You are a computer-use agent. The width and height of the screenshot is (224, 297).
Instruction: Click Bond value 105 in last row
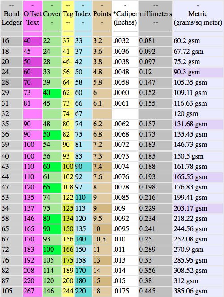point(7,291)
